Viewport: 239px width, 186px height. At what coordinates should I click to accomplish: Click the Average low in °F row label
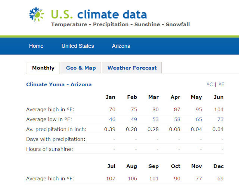(x=49, y=119)
